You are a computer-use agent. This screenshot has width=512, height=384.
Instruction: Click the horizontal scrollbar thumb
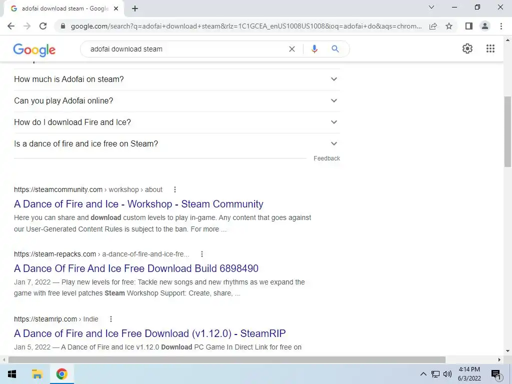[x=227, y=359]
